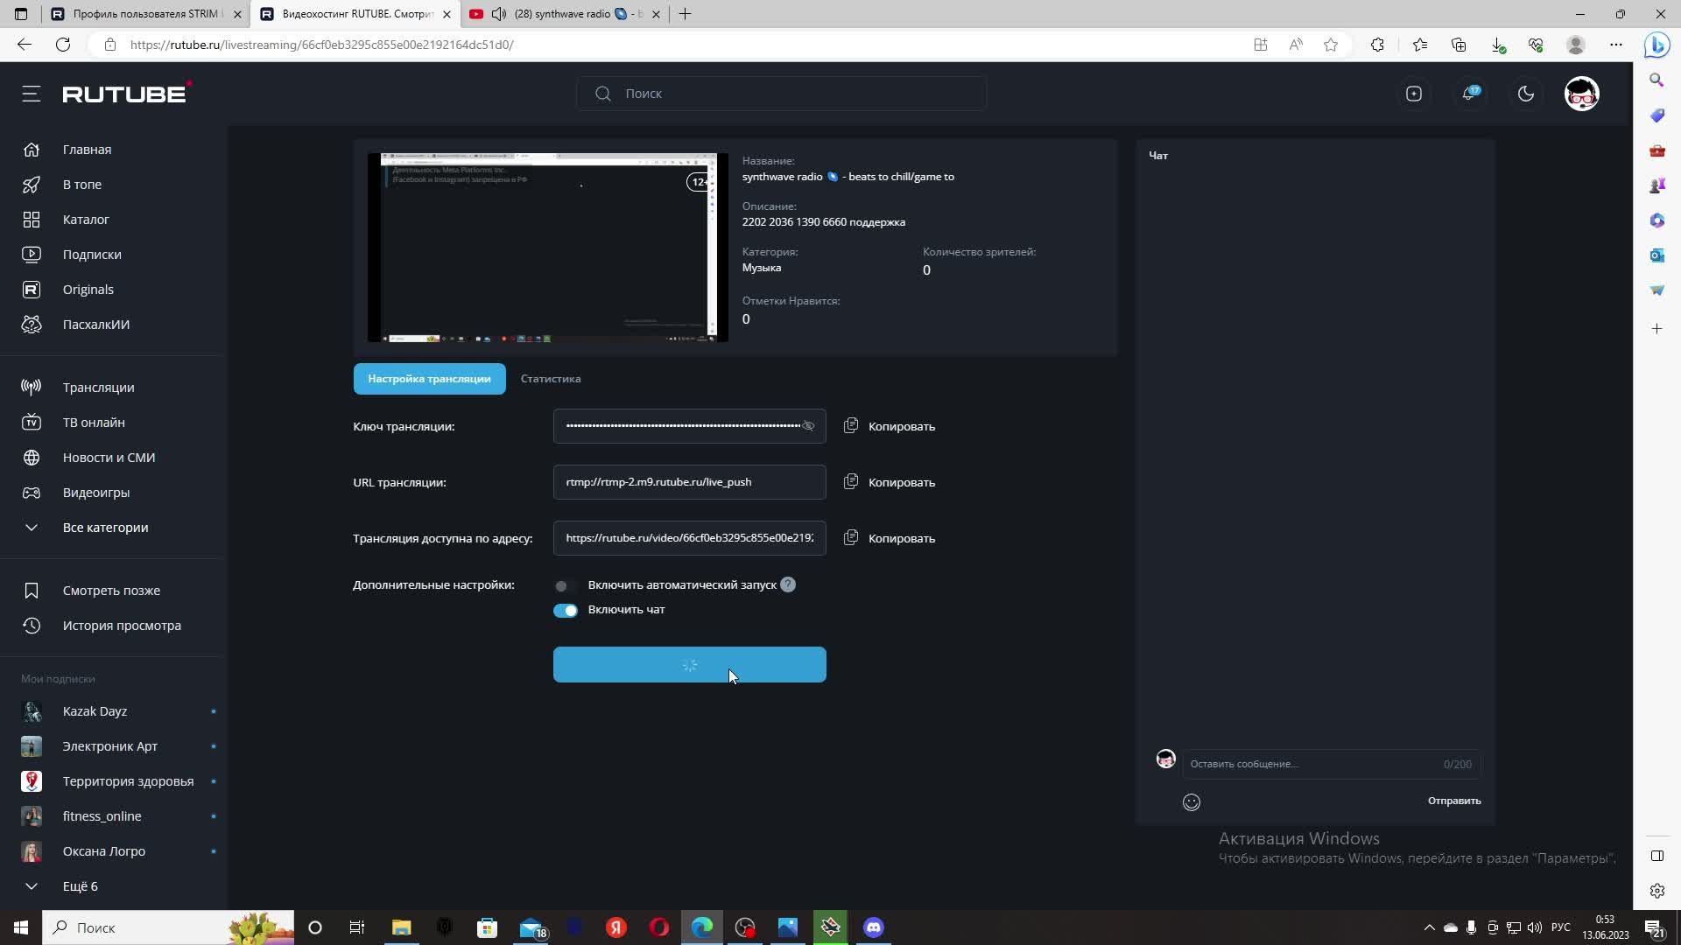
Task: Click the copy icon next to the stream key
Action: pos(850,426)
